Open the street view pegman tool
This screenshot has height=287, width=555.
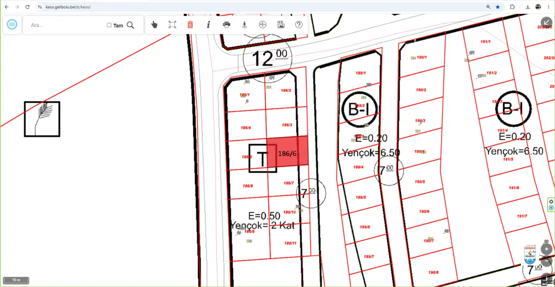[x=245, y=25]
